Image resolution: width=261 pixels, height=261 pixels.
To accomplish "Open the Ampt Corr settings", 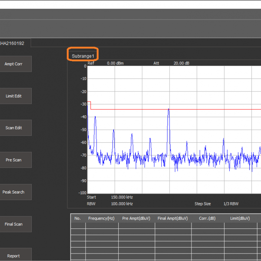I will [13, 64].
